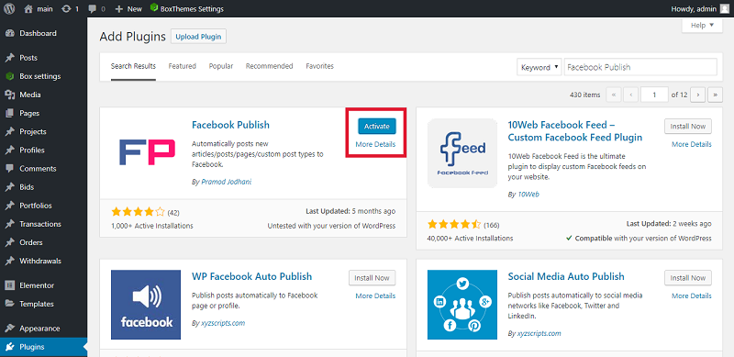Switch to the Recommended tab
This screenshot has width=734, height=357.
pos(269,66)
